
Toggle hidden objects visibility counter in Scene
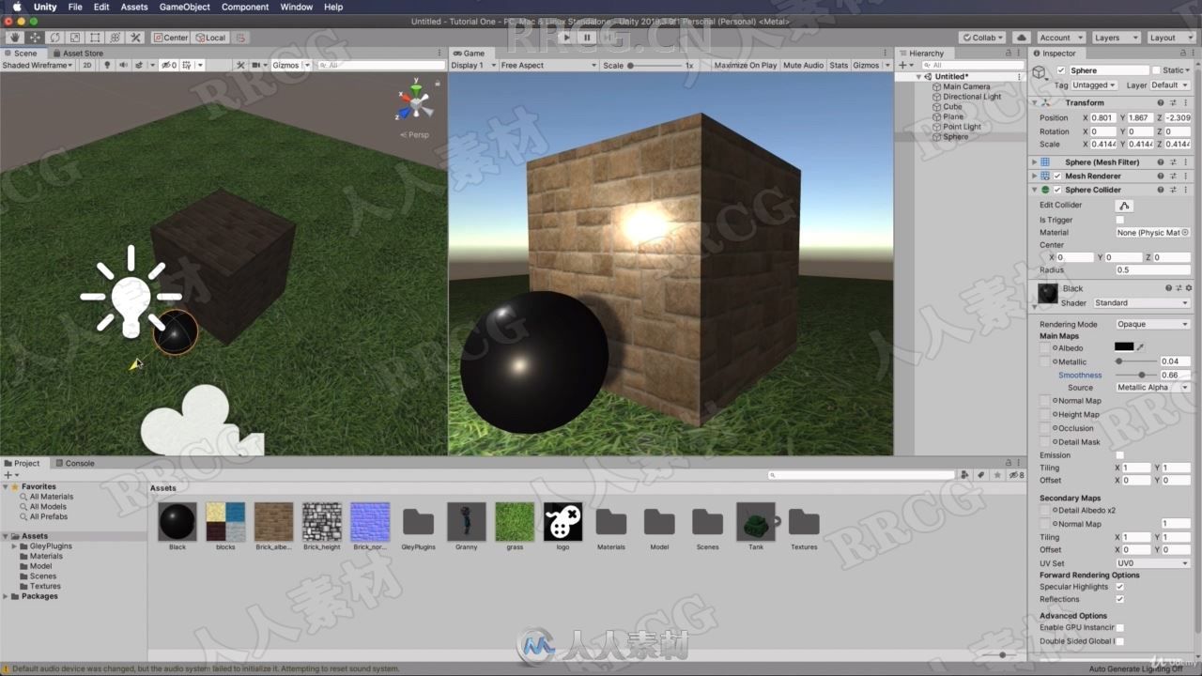coord(168,66)
